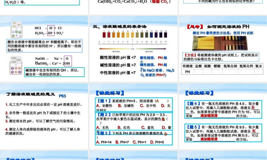Choose option C. PH=1

pyautogui.click(x=139, y=142)
